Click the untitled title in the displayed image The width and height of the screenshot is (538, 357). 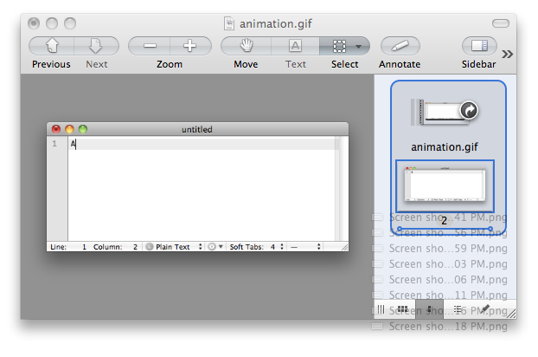click(197, 129)
